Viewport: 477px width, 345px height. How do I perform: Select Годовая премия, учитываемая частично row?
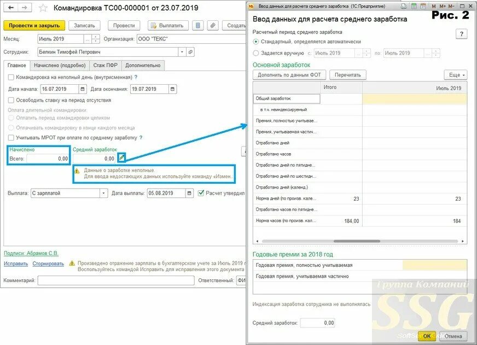(360, 276)
